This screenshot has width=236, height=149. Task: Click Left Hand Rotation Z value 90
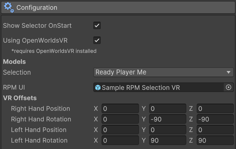click(215, 141)
